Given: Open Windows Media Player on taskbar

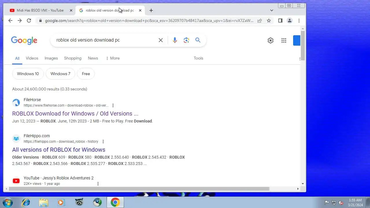Looking at the screenshot, I should [x=61, y=202].
